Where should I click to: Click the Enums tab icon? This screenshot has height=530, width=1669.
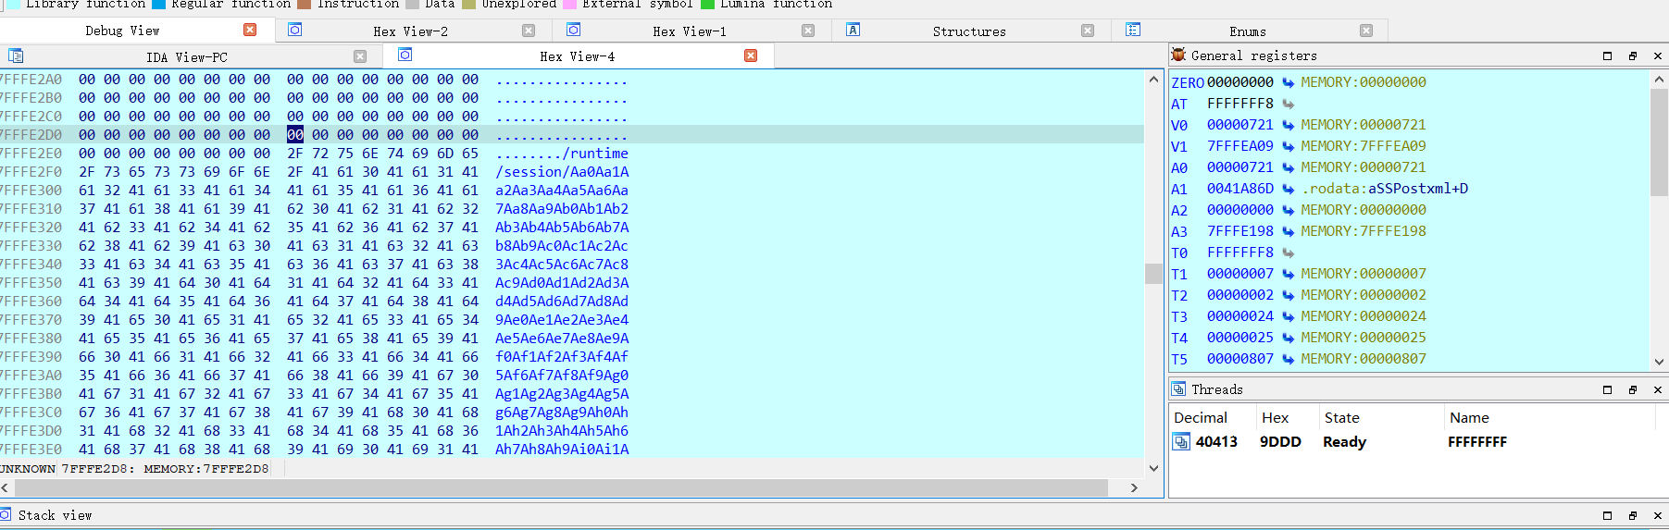[x=1133, y=31]
